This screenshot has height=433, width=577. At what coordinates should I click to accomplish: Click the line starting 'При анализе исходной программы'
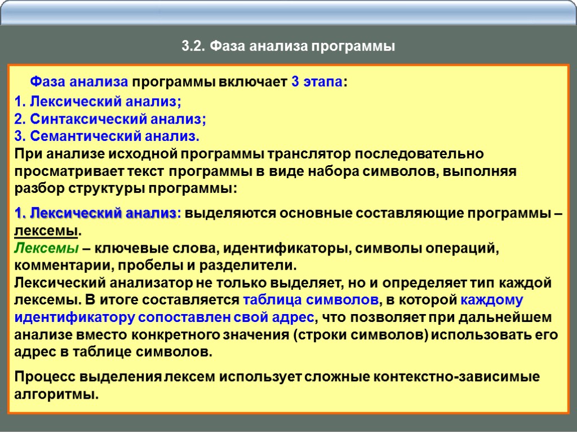pyautogui.click(x=249, y=153)
